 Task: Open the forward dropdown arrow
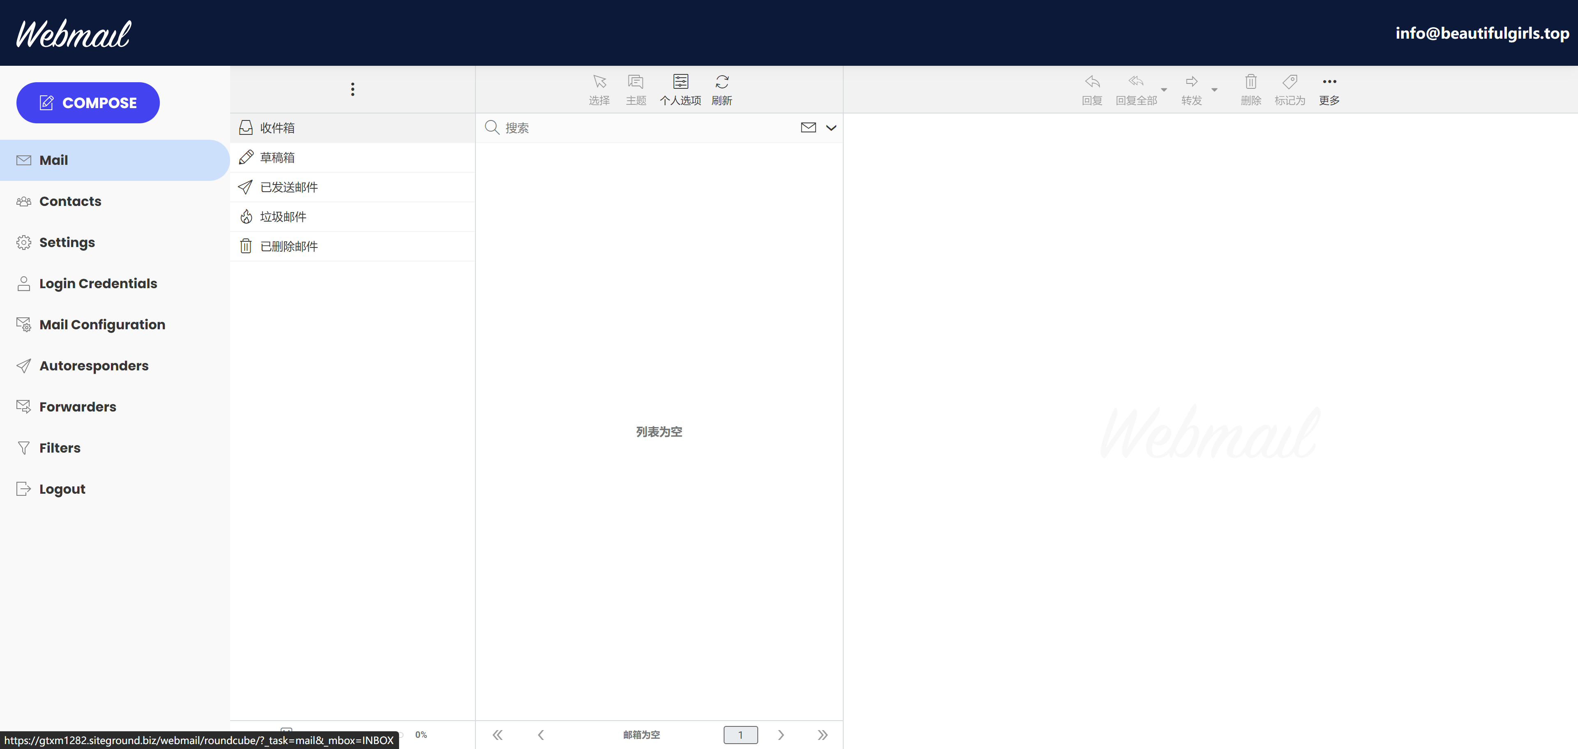pyautogui.click(x=1216, y=90)
